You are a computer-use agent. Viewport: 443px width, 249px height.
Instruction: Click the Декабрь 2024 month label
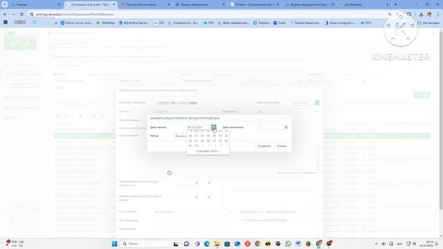(208, 151)
